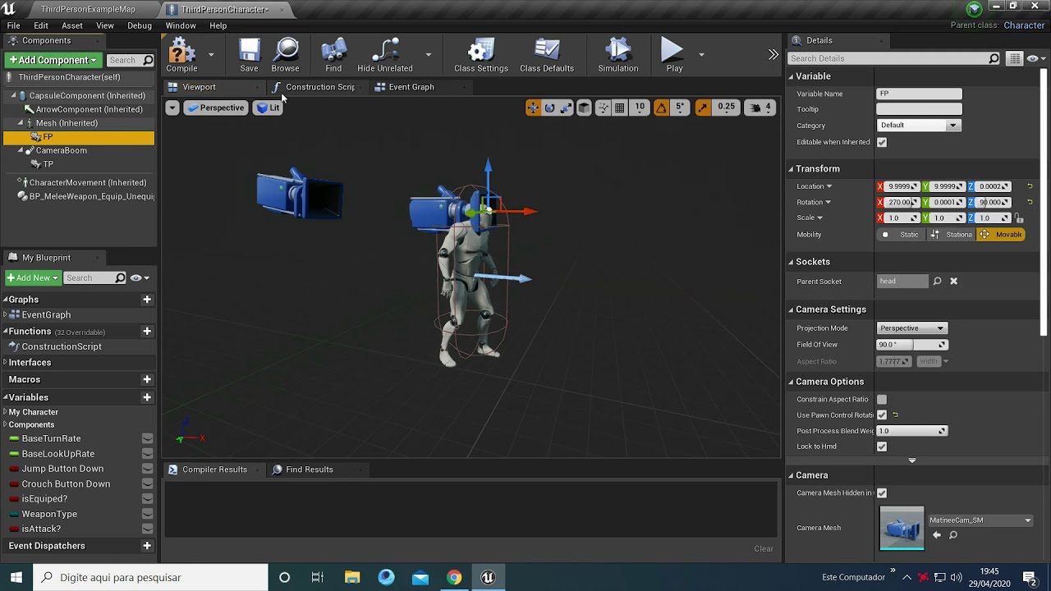Click Clear in Compiler Results
1051x591 pixels.
point(764,548)
